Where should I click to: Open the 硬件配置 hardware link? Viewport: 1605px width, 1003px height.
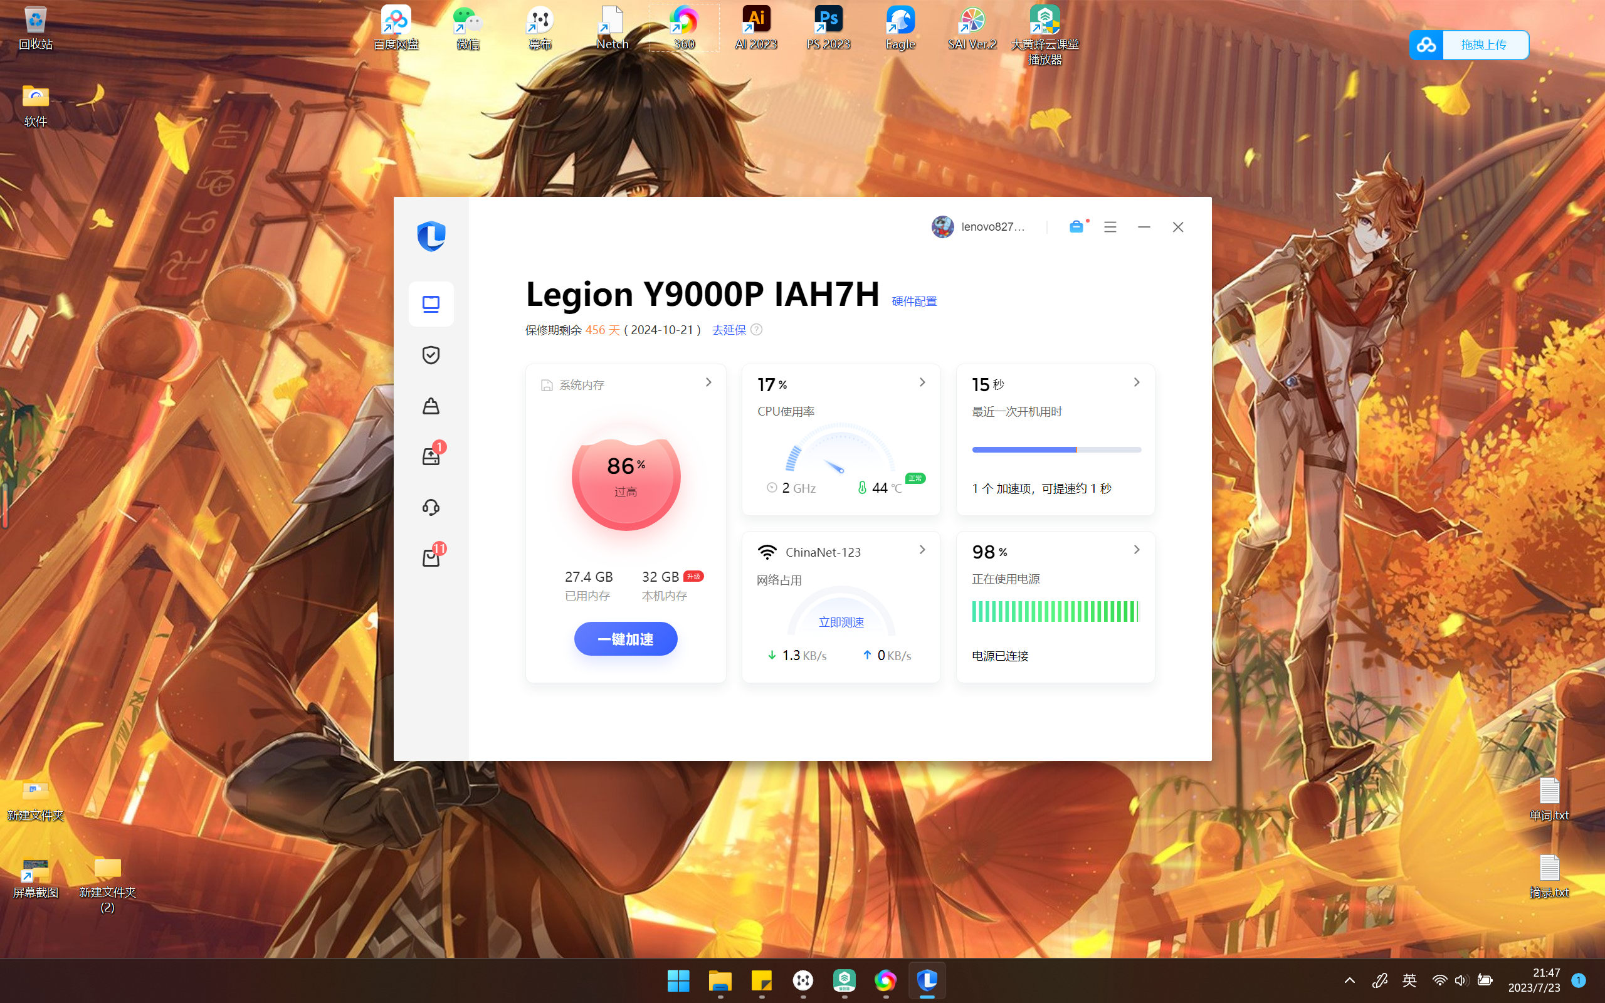click(914, 302)
